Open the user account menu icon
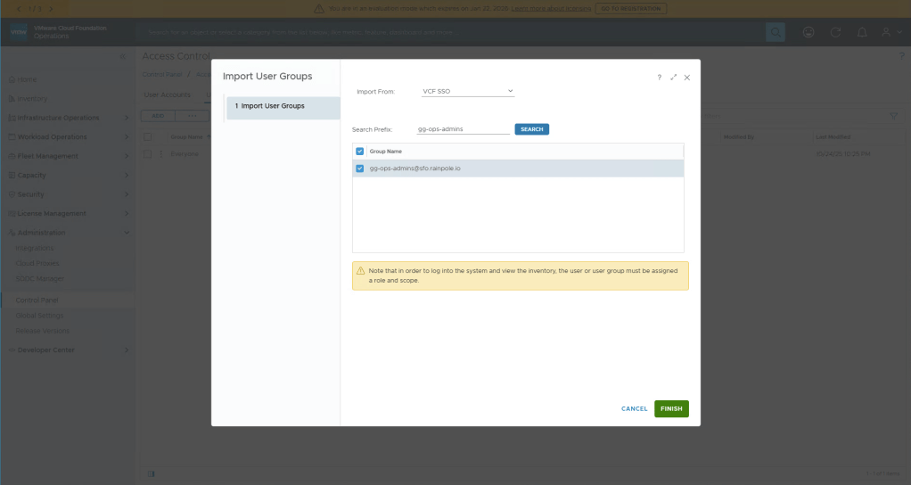The height and width of the screenshot is (485, 911). click(888, 32)
